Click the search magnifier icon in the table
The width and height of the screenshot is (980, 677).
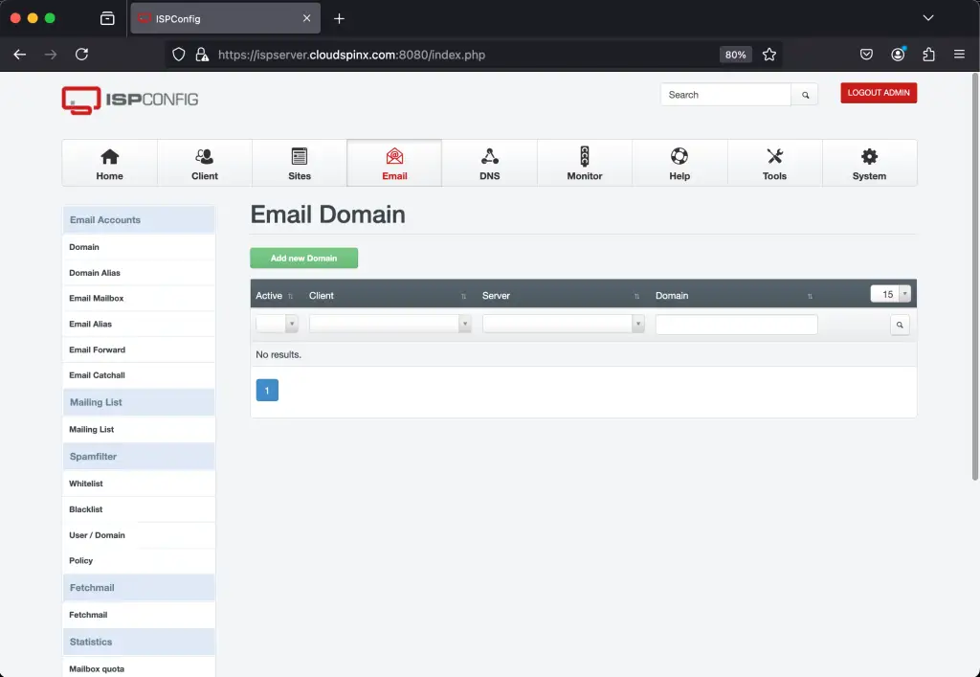899,325
